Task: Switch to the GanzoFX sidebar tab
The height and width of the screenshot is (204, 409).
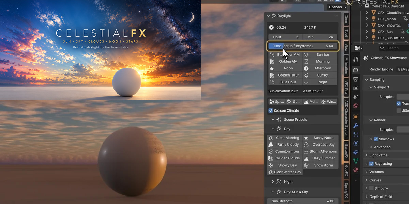Action: click(346, 151)
